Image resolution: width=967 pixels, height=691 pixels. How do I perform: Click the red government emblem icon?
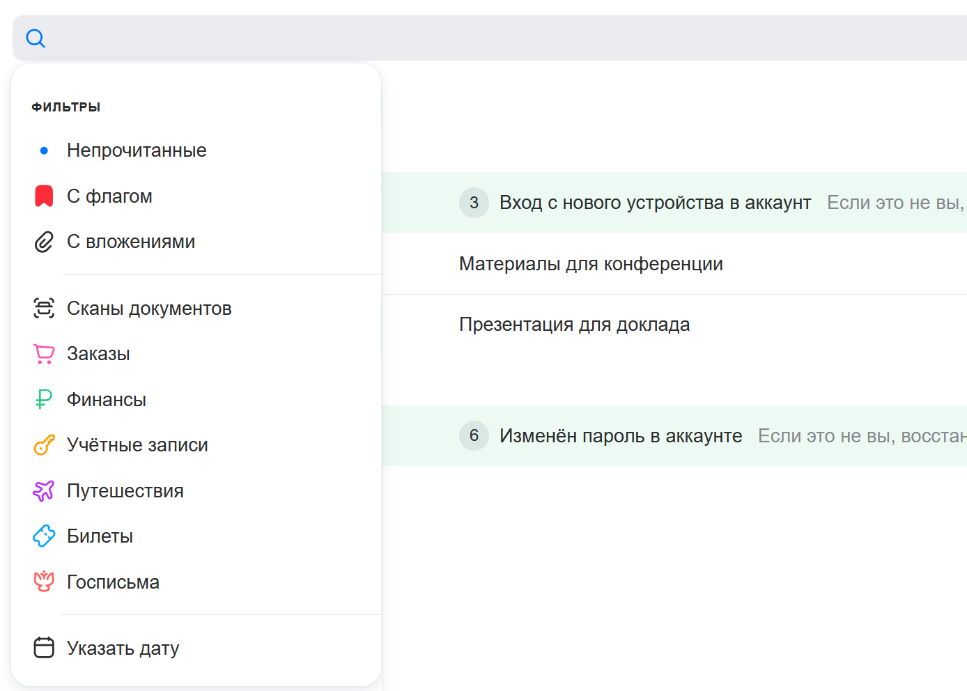44,582
